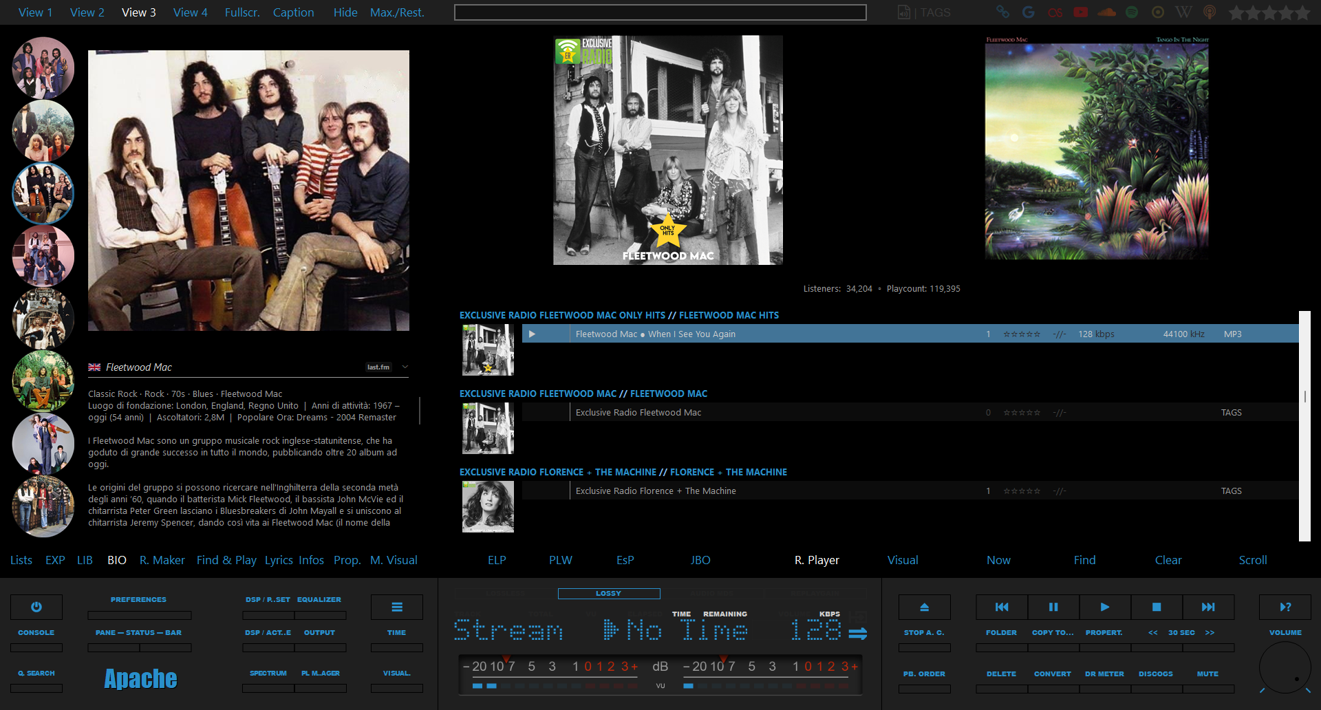Click the last.fm source badge in bio
The width and height of the screenshot is (1321, 710).
378,367
